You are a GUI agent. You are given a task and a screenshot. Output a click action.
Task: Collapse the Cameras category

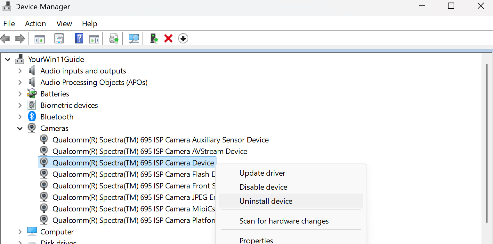click(x=20, y=128)
